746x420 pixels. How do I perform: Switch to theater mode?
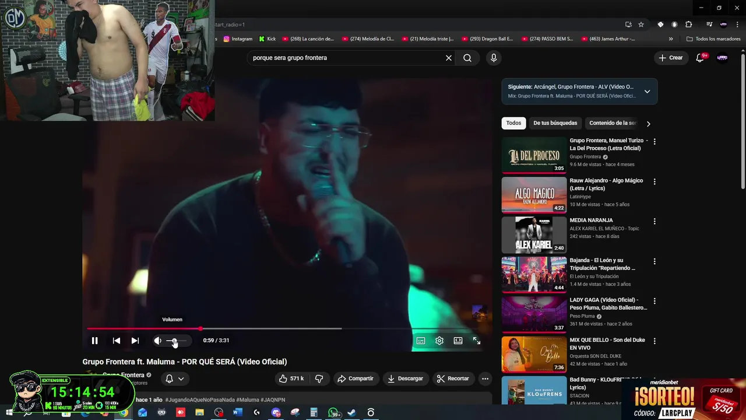click(x=458, y=341)
